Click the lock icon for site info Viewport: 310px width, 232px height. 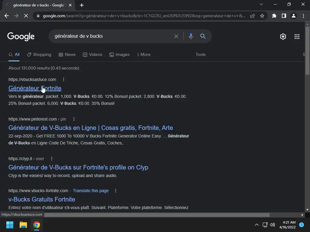[38, 16]
